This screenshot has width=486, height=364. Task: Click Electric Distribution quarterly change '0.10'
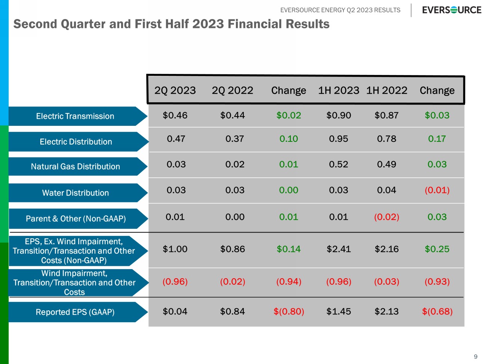289,139
